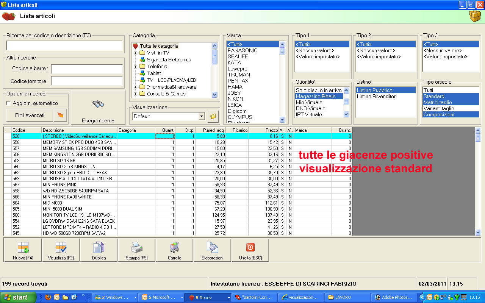Select row MID M003
485x303 pixels.
point(178,203)
